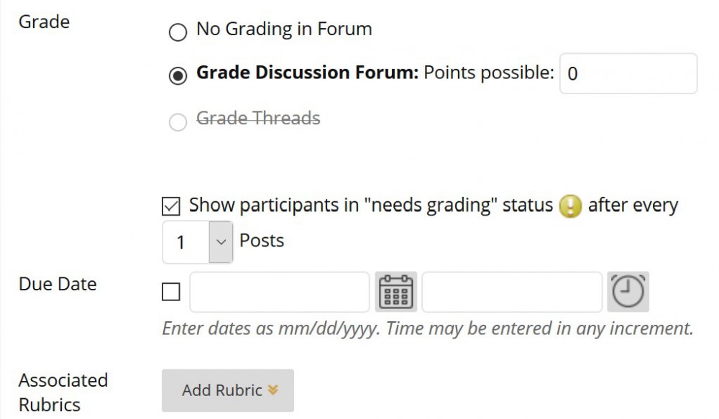Expand the Add Rubric options
The width and height of the screenshot is (719, 419).
227,390
